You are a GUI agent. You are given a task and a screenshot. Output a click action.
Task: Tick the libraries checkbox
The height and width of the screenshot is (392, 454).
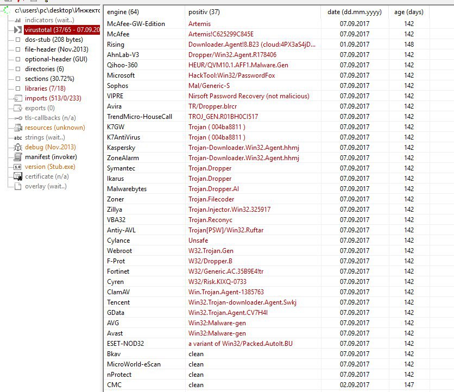18,88
